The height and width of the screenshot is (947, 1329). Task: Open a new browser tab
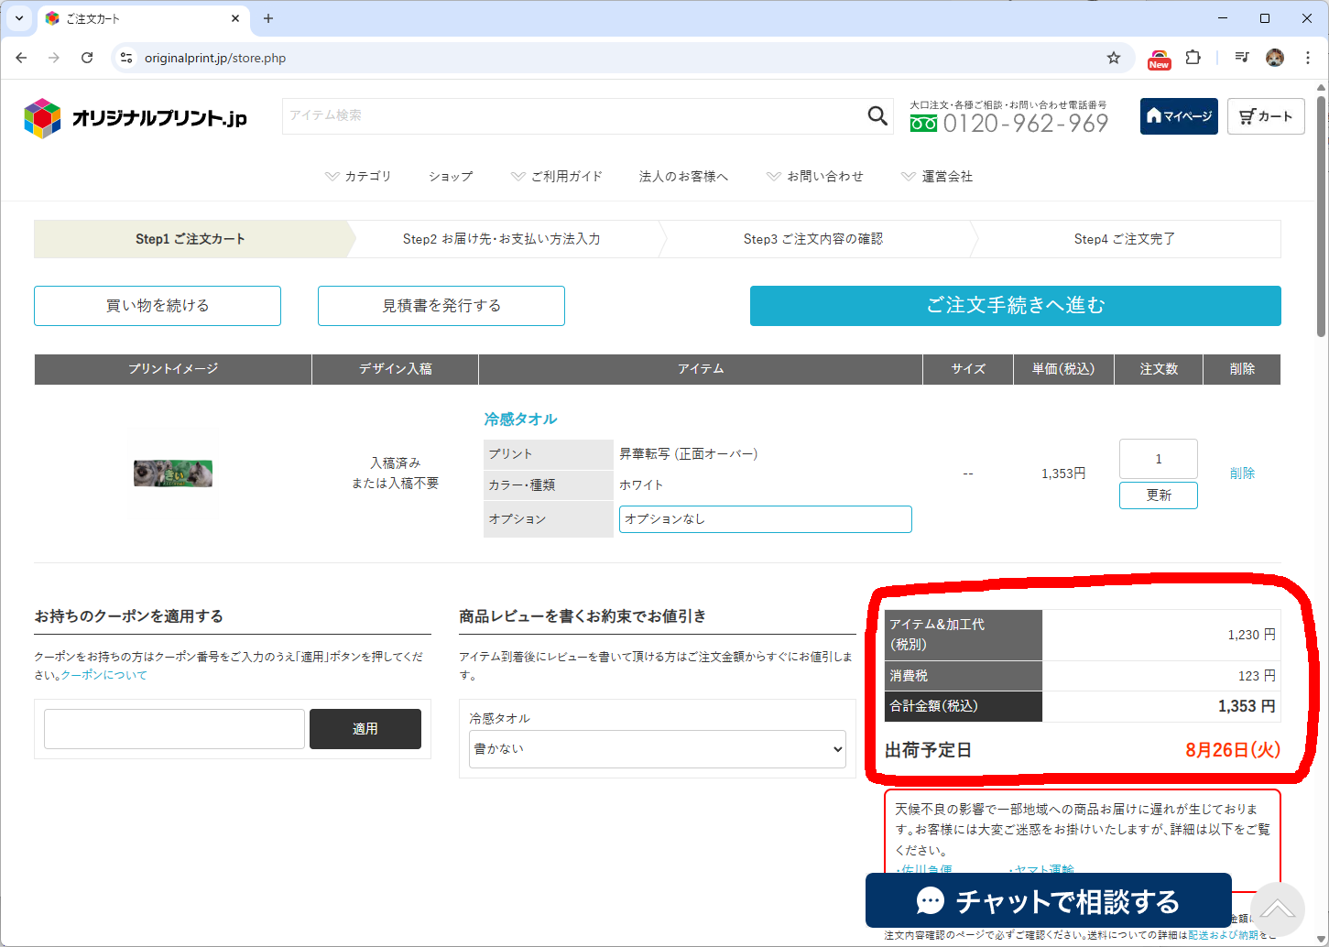pos(268,18)
